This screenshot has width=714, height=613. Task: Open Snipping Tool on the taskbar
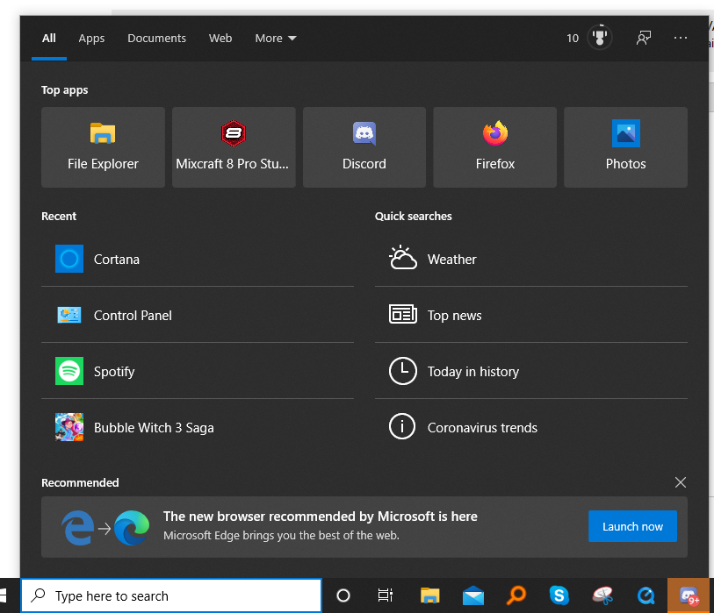pyautogui.click(x=602, y=595)
